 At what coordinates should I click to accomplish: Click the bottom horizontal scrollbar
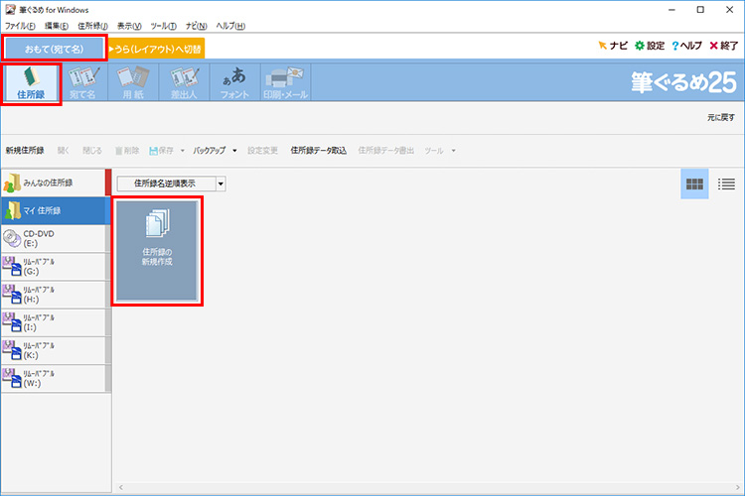427,488
